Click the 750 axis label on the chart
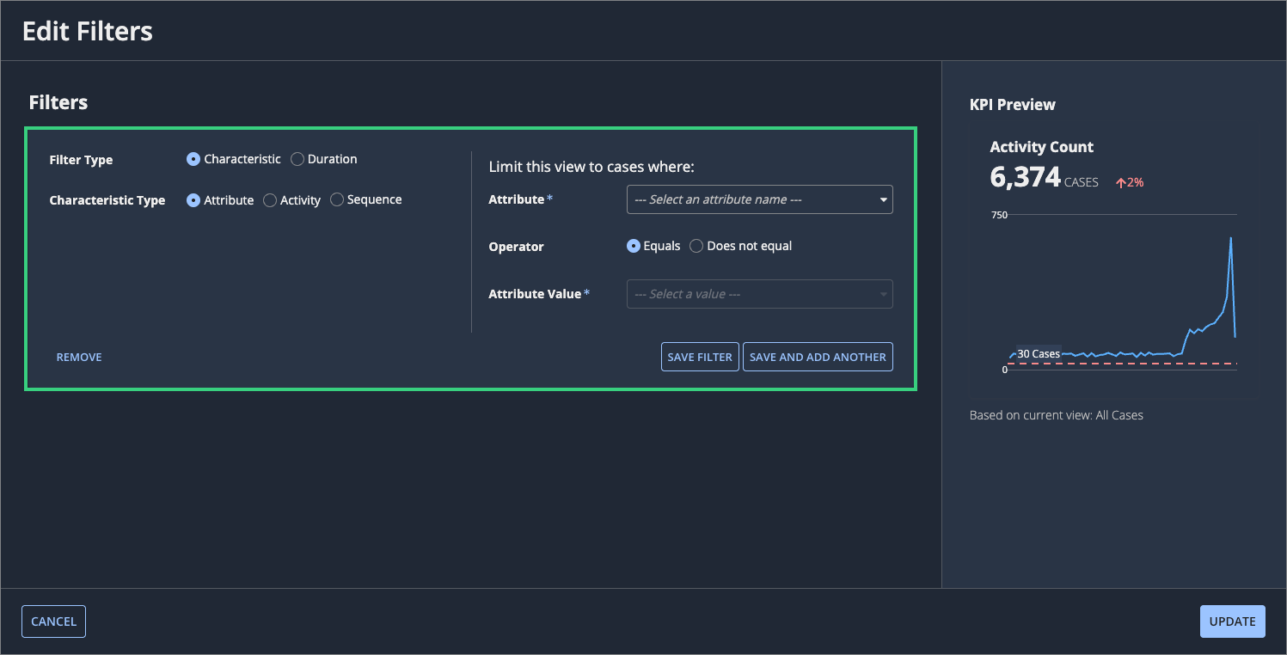This screenshot has height=655, width=1287. 999,215
